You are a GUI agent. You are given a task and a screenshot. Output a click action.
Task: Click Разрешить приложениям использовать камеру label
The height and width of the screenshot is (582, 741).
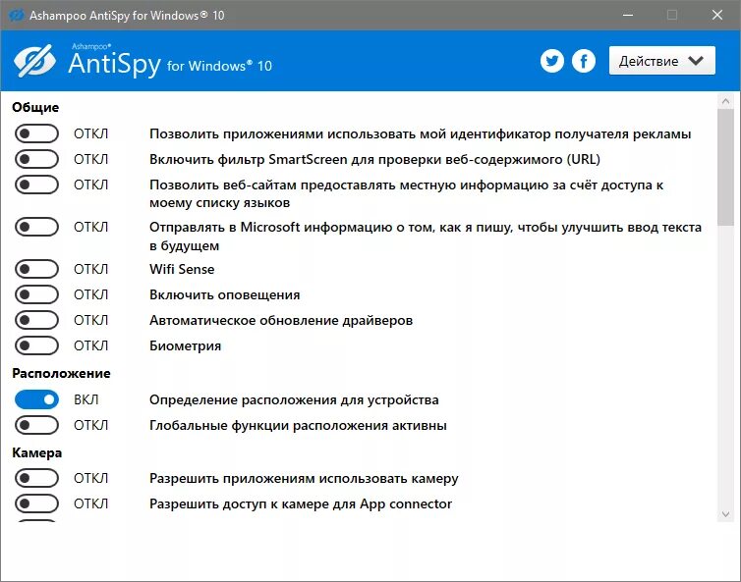(x=304, y=479)
